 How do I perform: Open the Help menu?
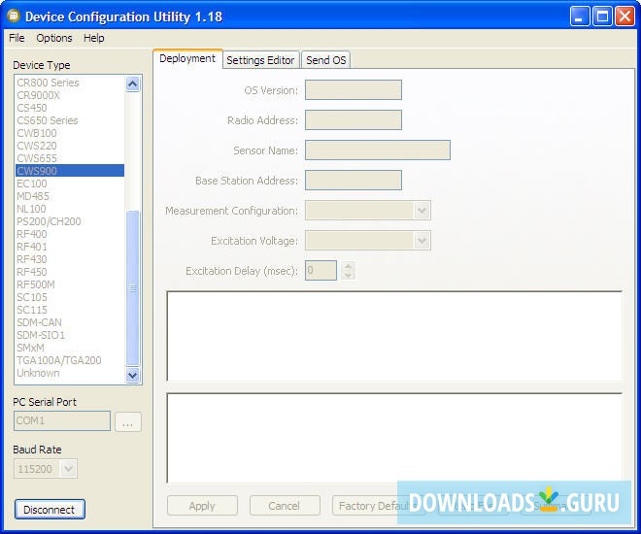coord(94,38)
